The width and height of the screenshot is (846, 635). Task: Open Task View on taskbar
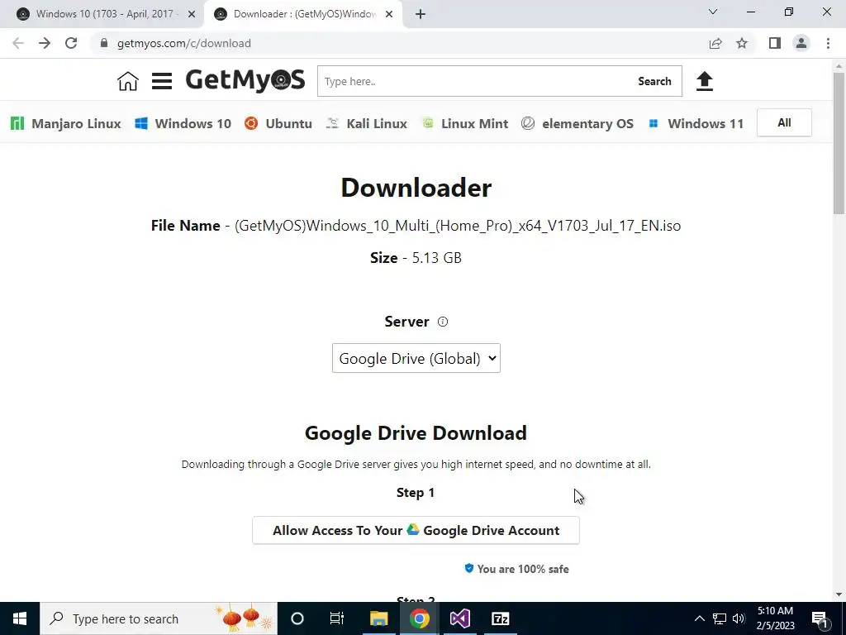[x=337, y=618]
